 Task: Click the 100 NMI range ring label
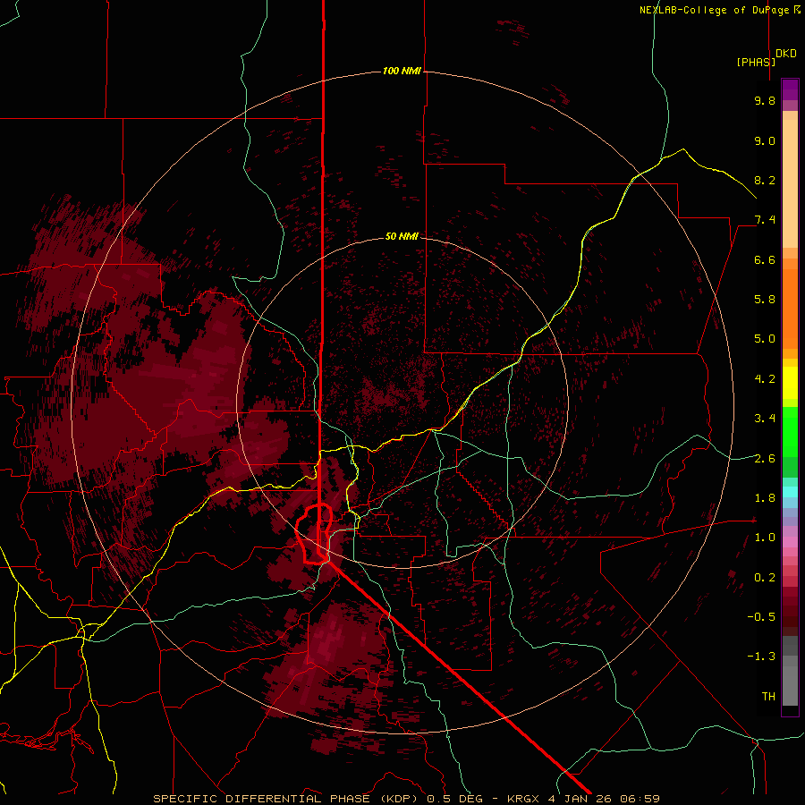point(402,71)
